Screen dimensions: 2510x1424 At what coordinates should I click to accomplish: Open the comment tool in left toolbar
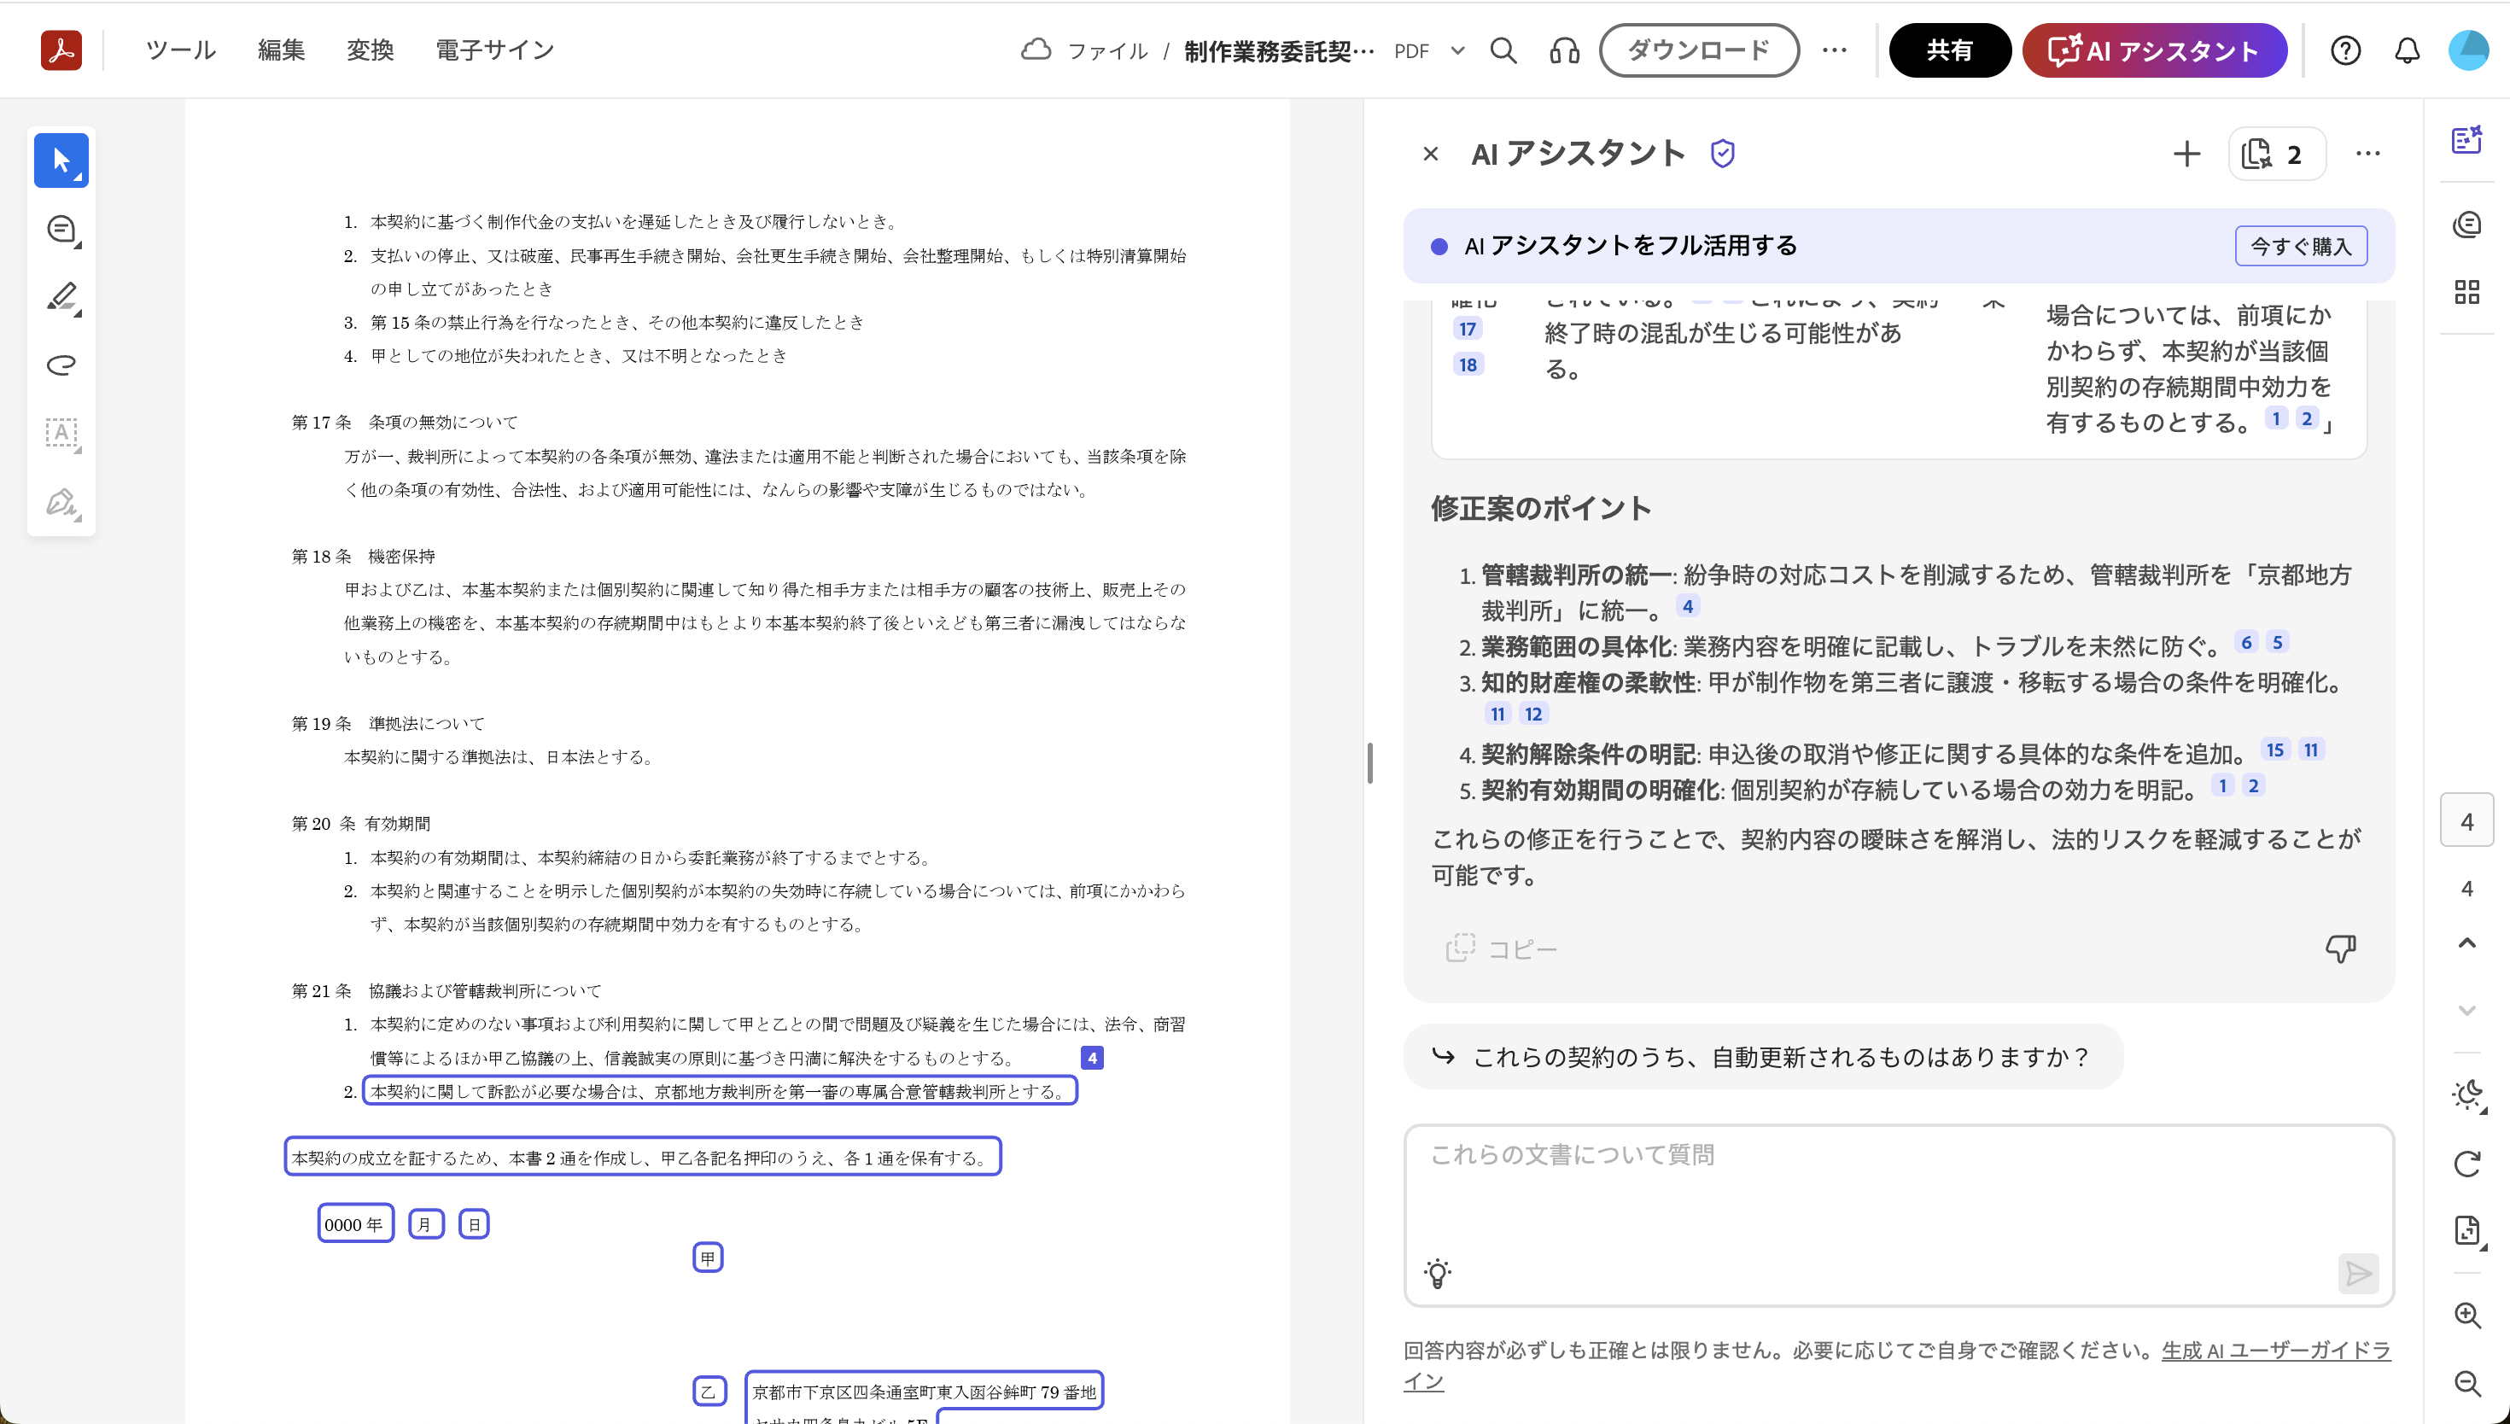[x=61, y=229]
